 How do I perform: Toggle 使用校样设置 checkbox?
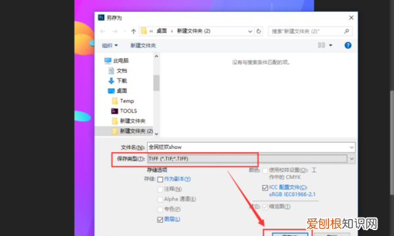tap(265, 171)
